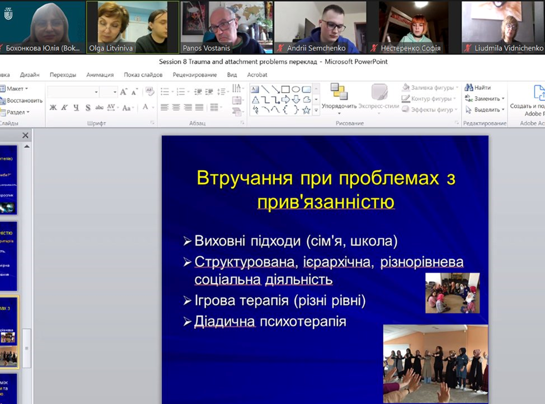This screenshot has height=404, width=545.
Task: Open the Выделить (Select) dropdown
Action: tap(484, 110)
